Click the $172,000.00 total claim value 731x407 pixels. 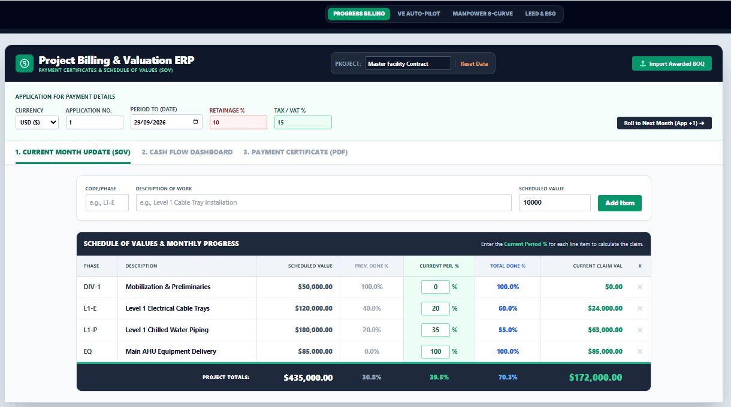point(596,378)
